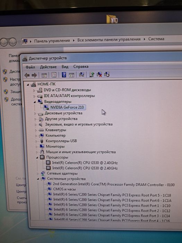
Task: Select the Клавиатуры tree item
Action: point(55,130)
